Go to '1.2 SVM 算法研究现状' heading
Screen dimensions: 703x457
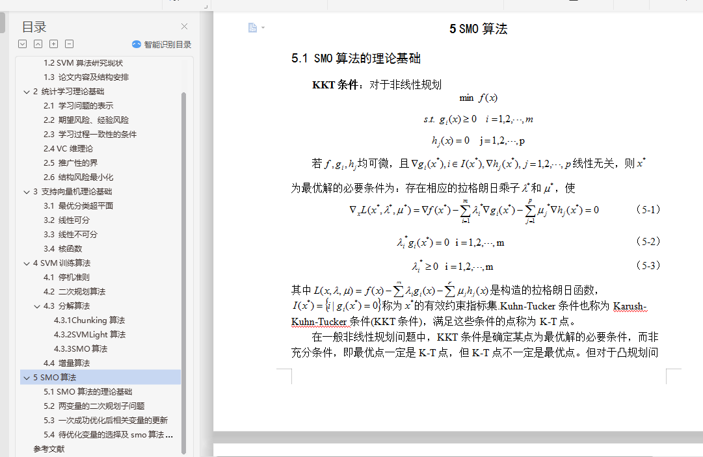tap(83, 63)
